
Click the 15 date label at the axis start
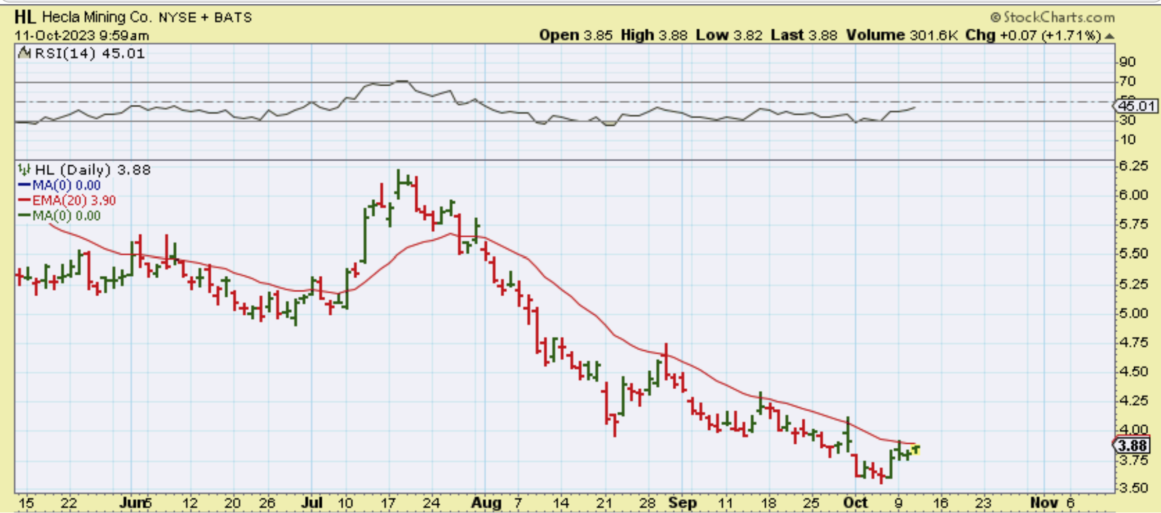26,503
